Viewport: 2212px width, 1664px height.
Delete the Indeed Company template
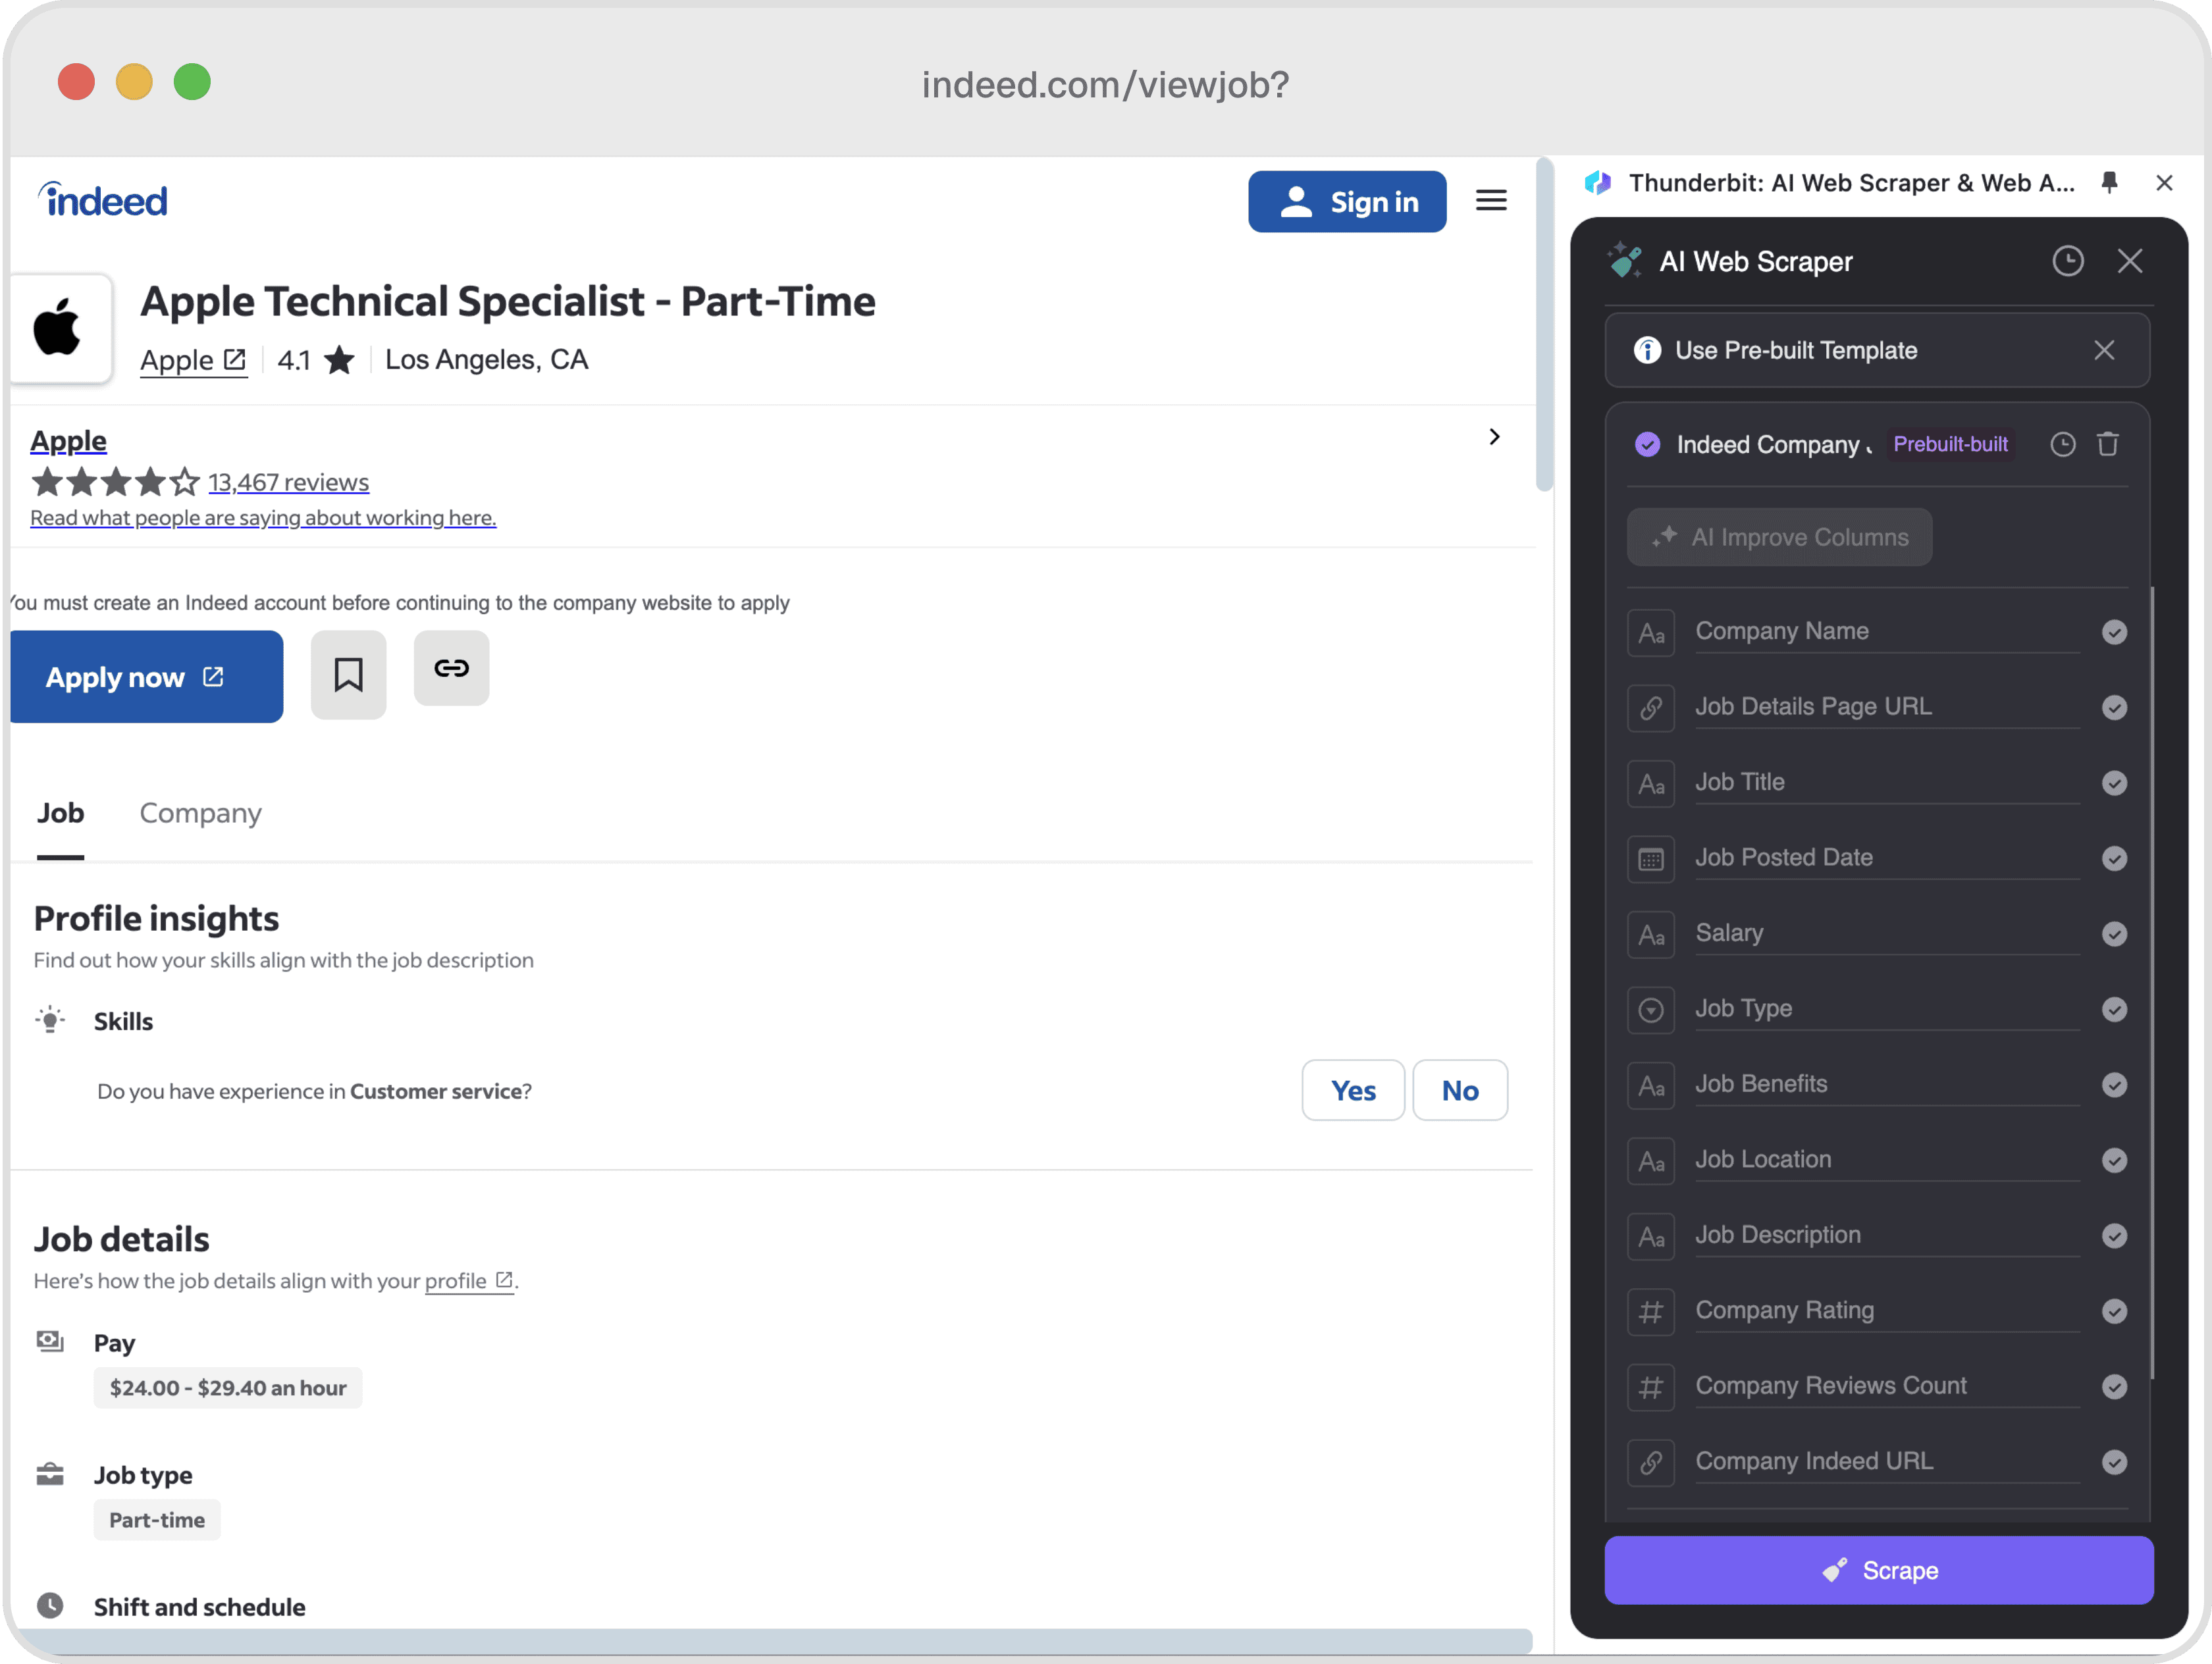(x=2107, y=444)
